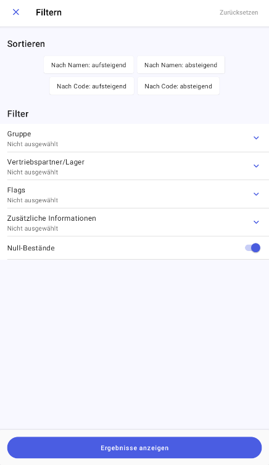This screenshot has width=269, height=465.
Task: Choose Nach Code: aufsteigend sorting
Action: click(92, 86)
